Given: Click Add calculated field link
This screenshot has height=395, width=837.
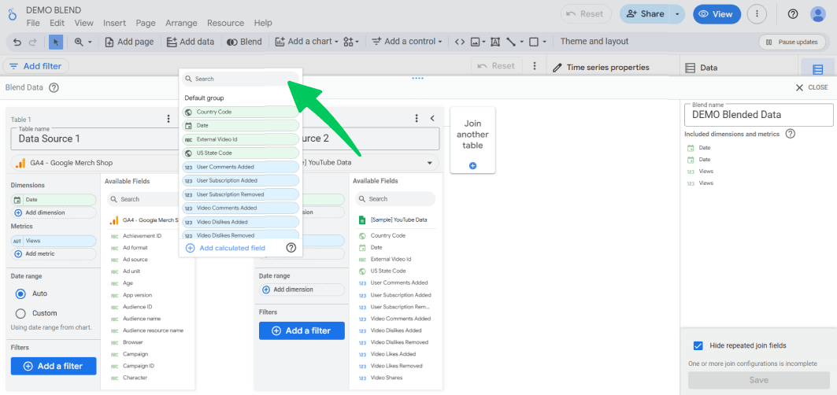Looking at the screenshot, I should 231,248.
